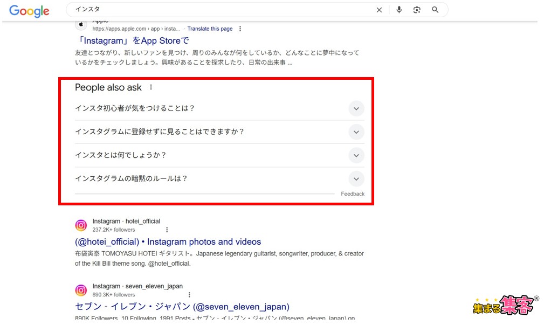The height and width of the screenshot is (325, 544).
Task: Click the Feedback link under People also ask
Action: (353, 194)
